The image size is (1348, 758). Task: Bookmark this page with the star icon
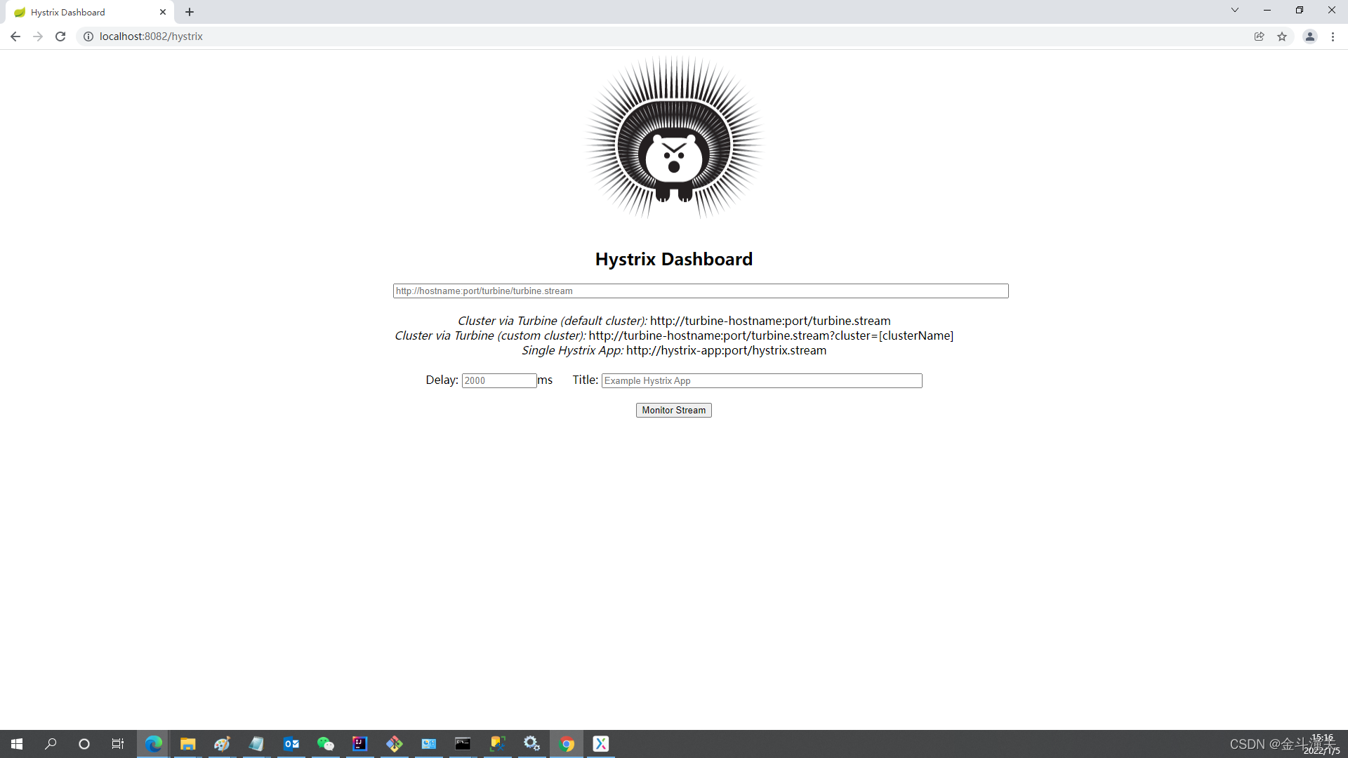(1282, 36)
